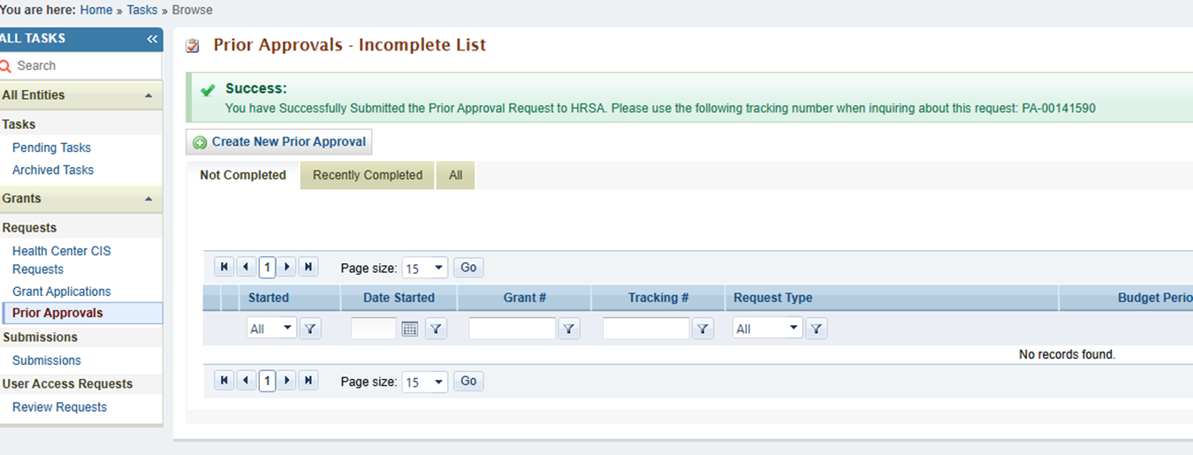Open Home breadcrumb link
This screenshot has width=1193, height=455.
point(95,10)
